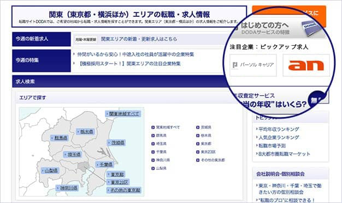Click the 関東エリアの転職・求人情報 page title
The image size is (342, 203).
click(129, 15)
